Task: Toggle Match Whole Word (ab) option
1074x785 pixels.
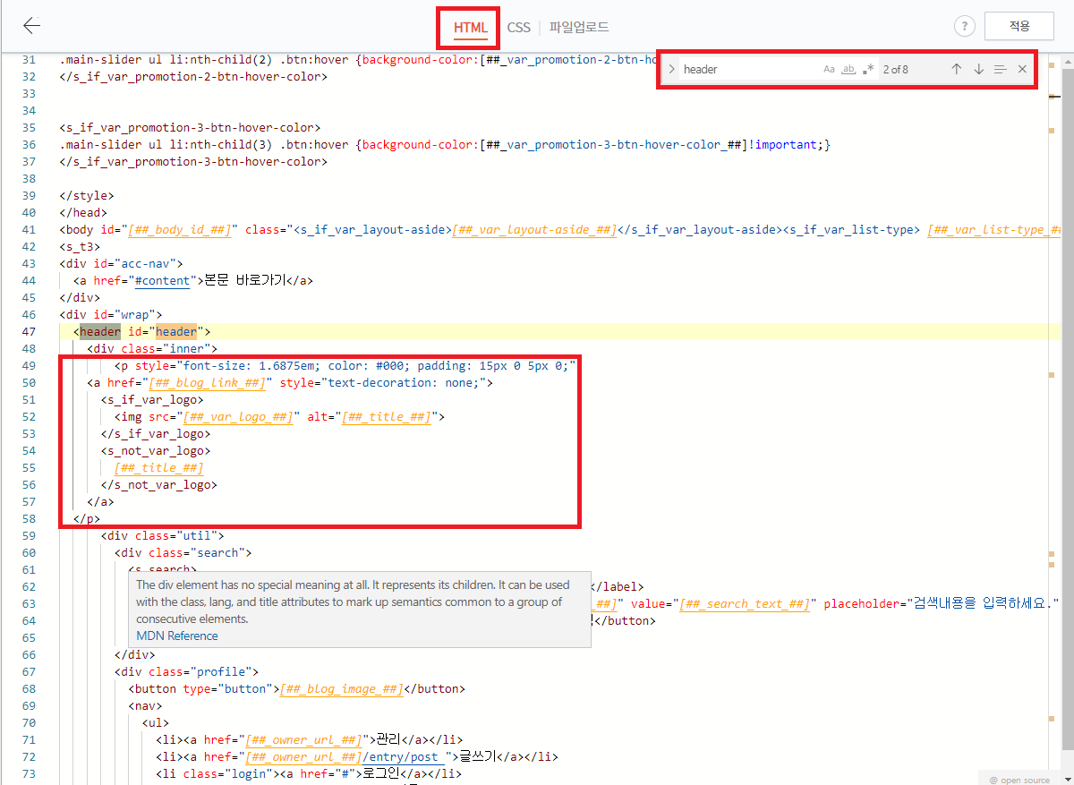Action: (x=848, y=69)
